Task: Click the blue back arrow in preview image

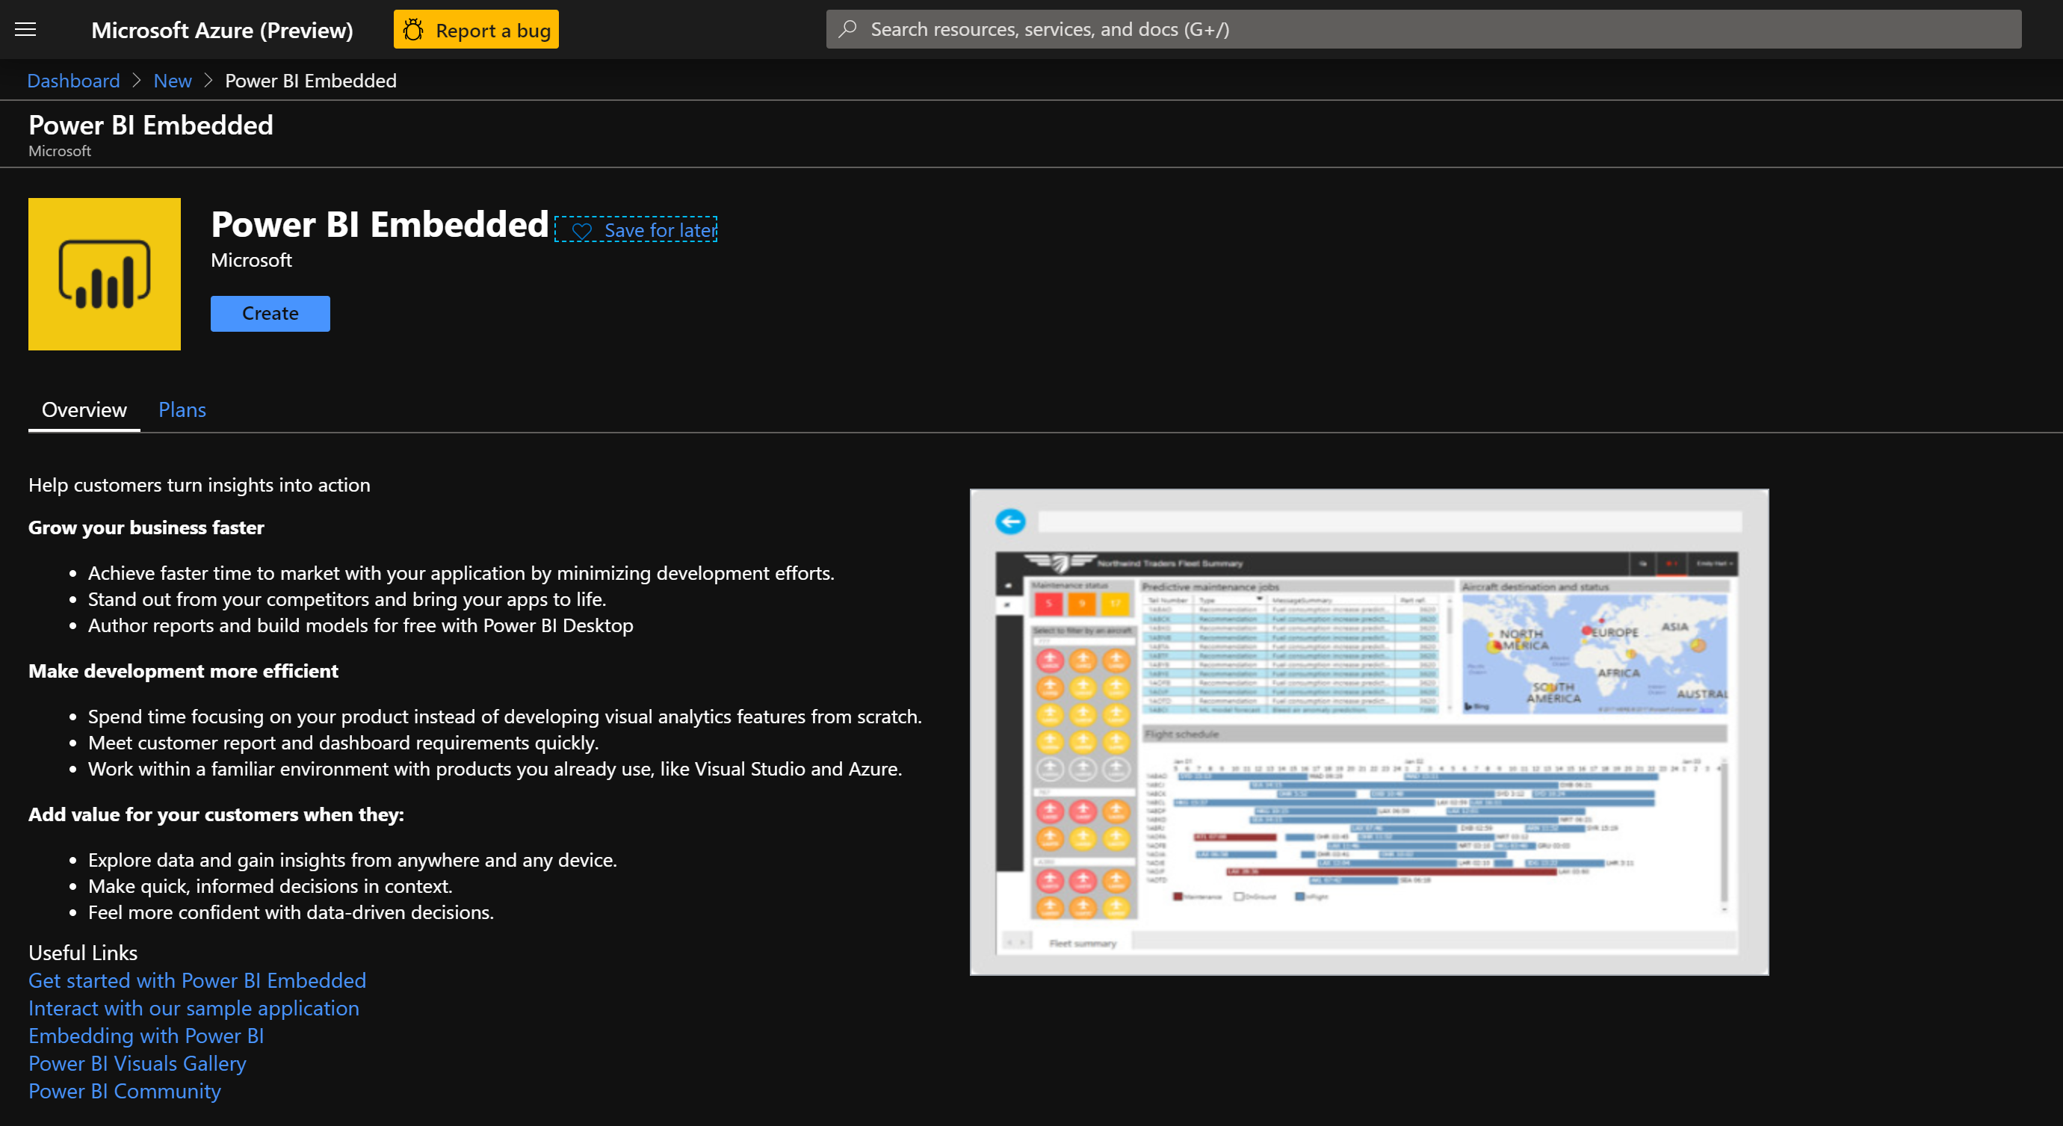Action: (x=1010, y=522)
